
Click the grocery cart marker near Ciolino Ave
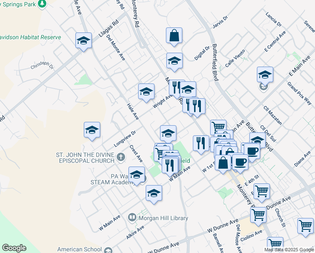click(x=275, y=245)
